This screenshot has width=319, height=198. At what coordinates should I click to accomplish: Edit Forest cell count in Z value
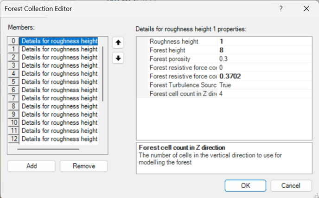(264, 94)
